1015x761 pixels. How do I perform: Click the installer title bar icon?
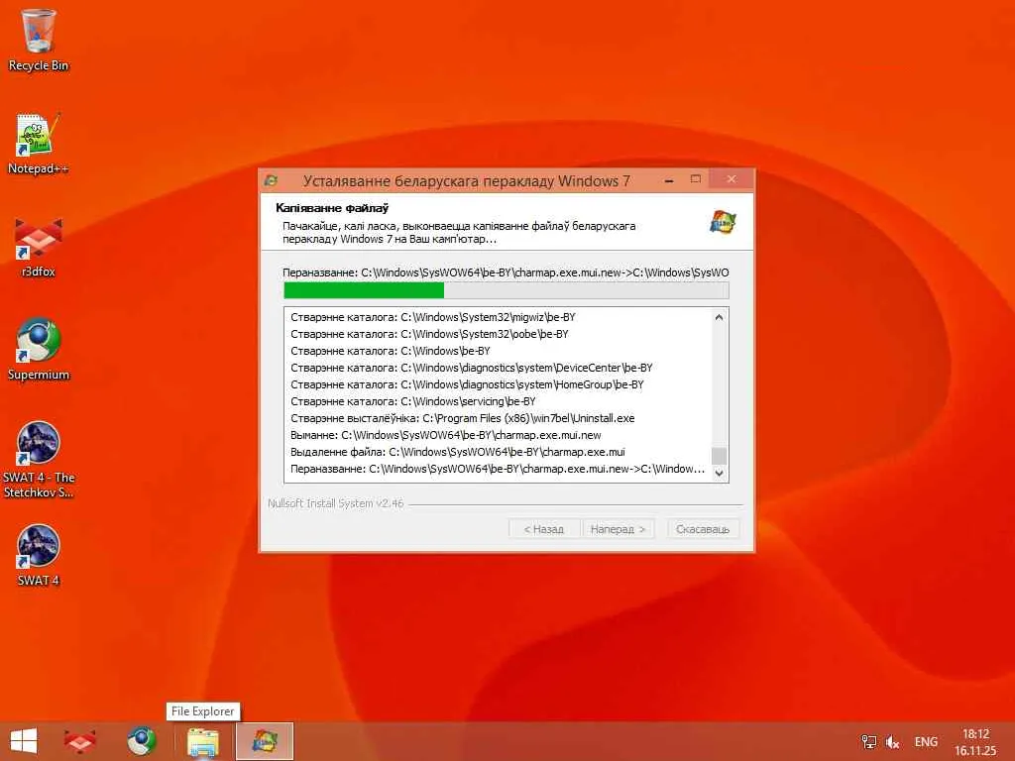272,180
